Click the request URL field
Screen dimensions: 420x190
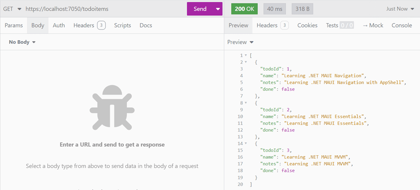pos(103,9)
